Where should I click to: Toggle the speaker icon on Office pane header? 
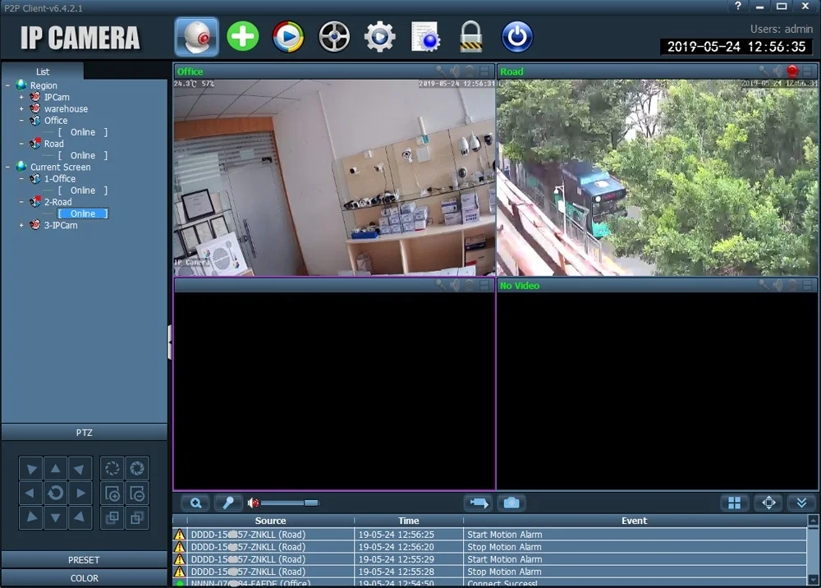(x=455, y=71)
